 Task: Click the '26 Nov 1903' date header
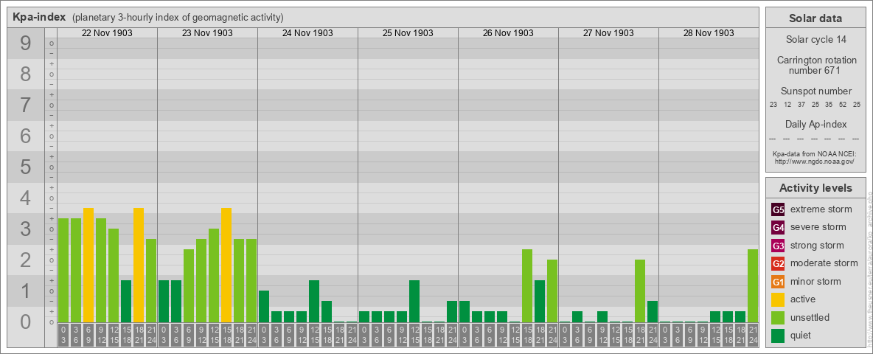point(508,33)
